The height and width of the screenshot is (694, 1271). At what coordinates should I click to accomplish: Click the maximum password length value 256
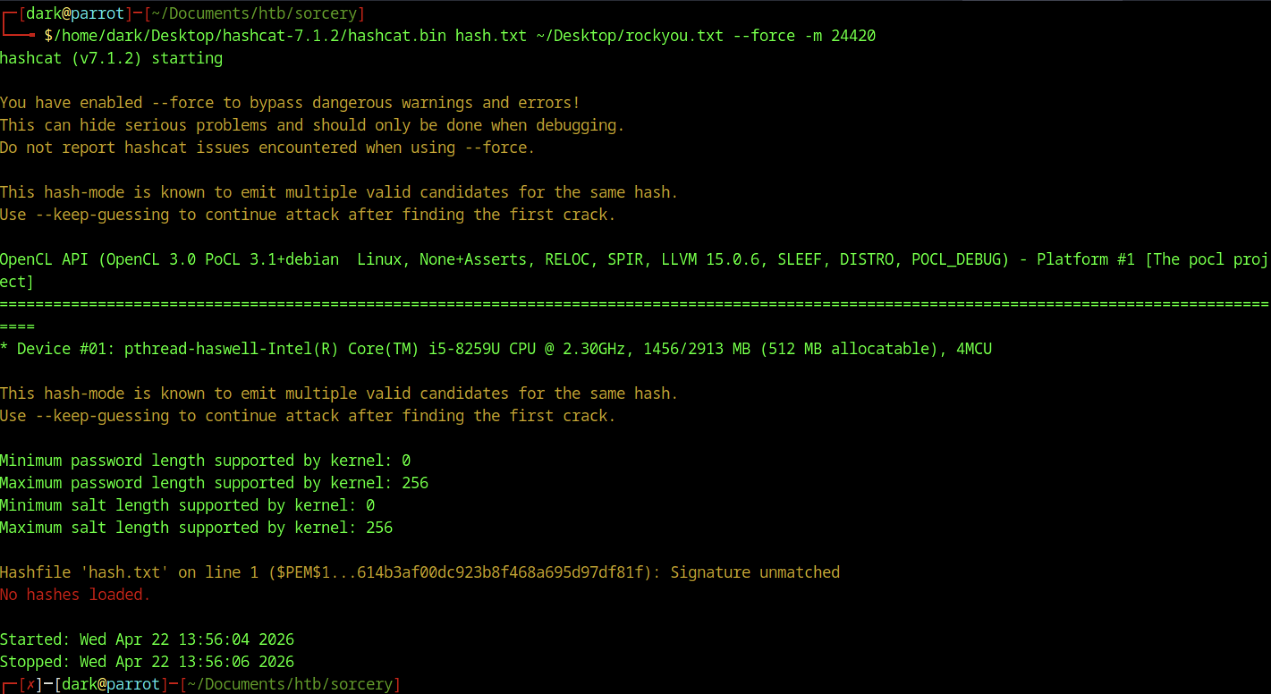coord(415,483)
